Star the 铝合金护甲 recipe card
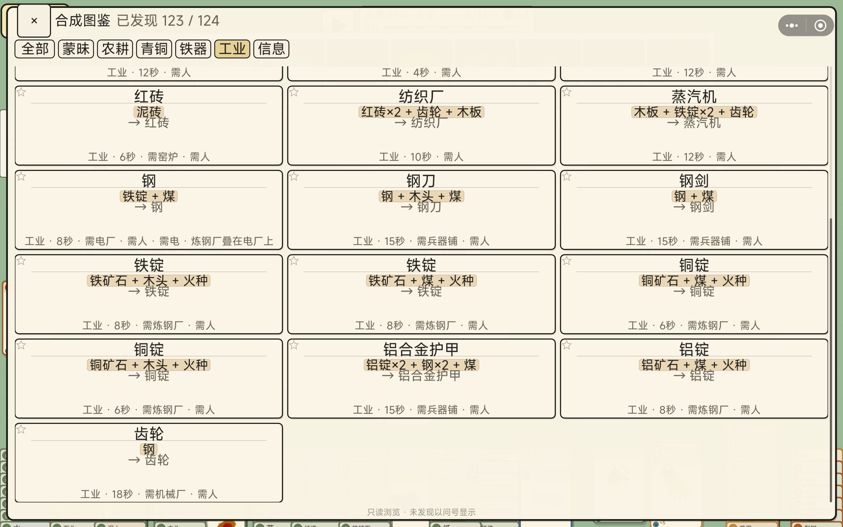The width and height of the screenshot is (843, 527). tap(294, 345)
